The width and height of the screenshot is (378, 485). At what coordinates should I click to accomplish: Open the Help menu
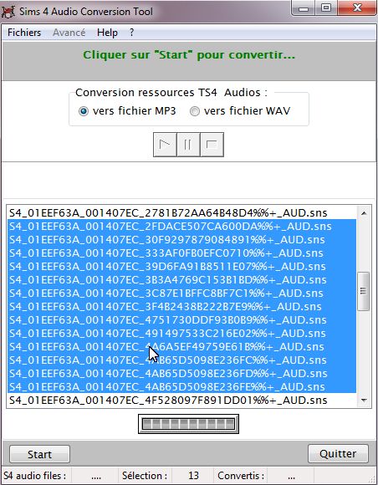[x=107, y=33]
